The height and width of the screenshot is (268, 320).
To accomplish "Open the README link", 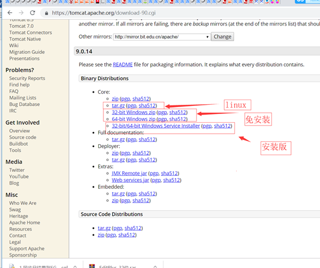I will (x=122, y=65).
